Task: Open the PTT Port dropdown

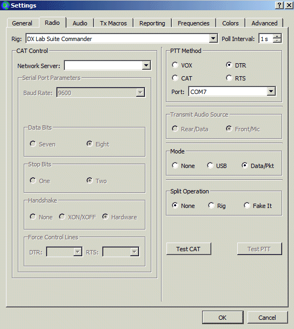Action: (x=271, y=91)
